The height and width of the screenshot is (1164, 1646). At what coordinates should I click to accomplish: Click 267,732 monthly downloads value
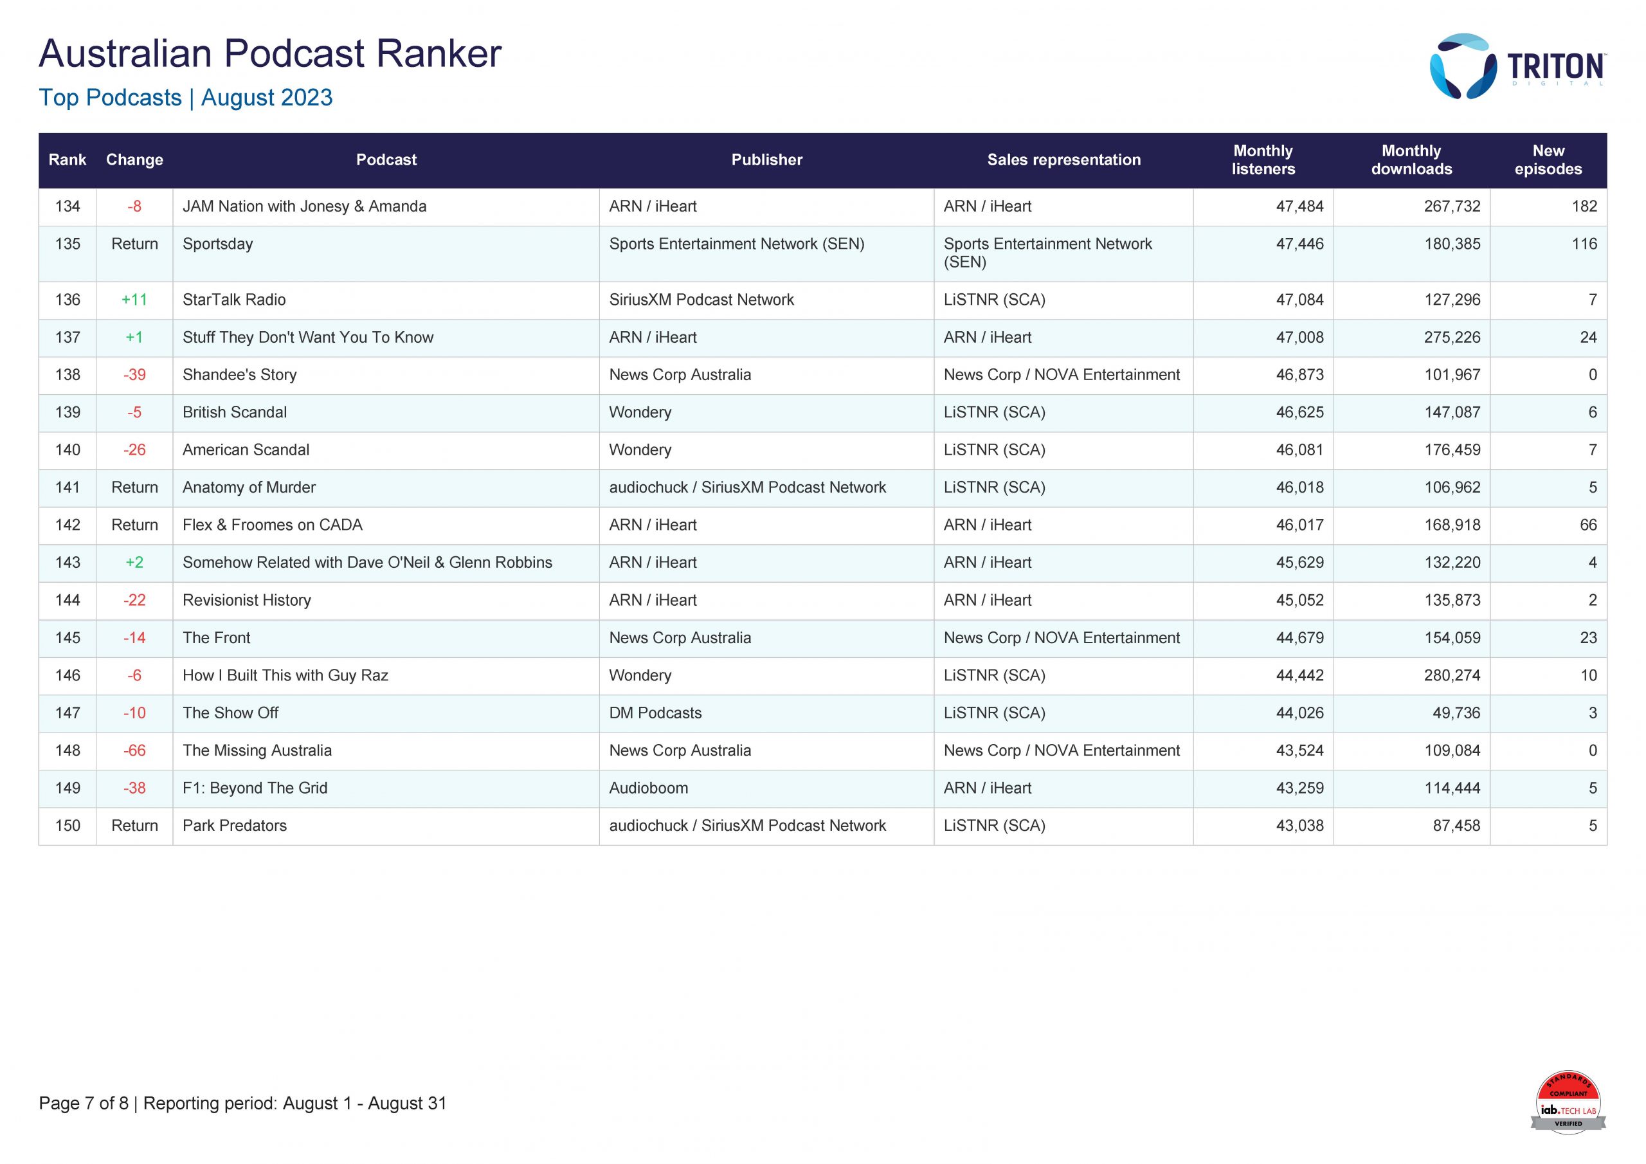pyautogui.click(x=1452, y=206)
